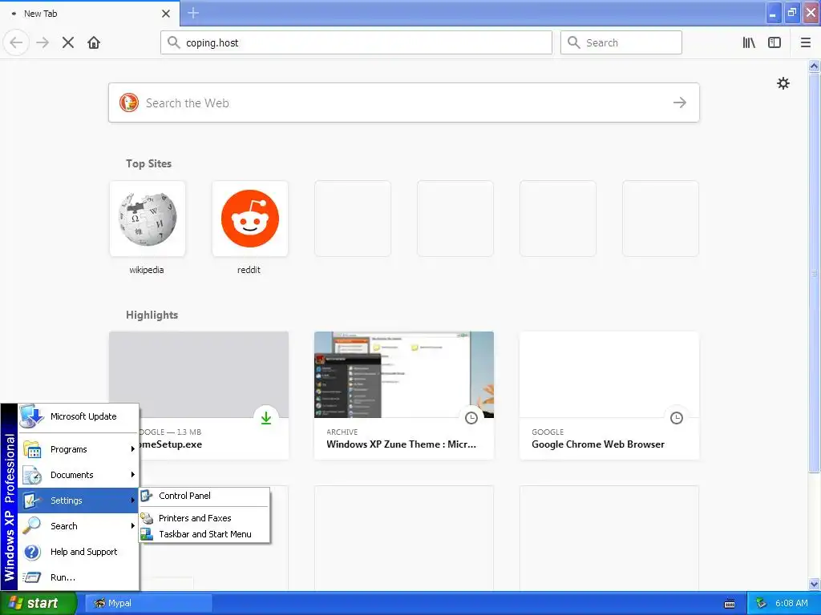Click the Highlights section heading
821x615 pixels.
click(152, 315)
